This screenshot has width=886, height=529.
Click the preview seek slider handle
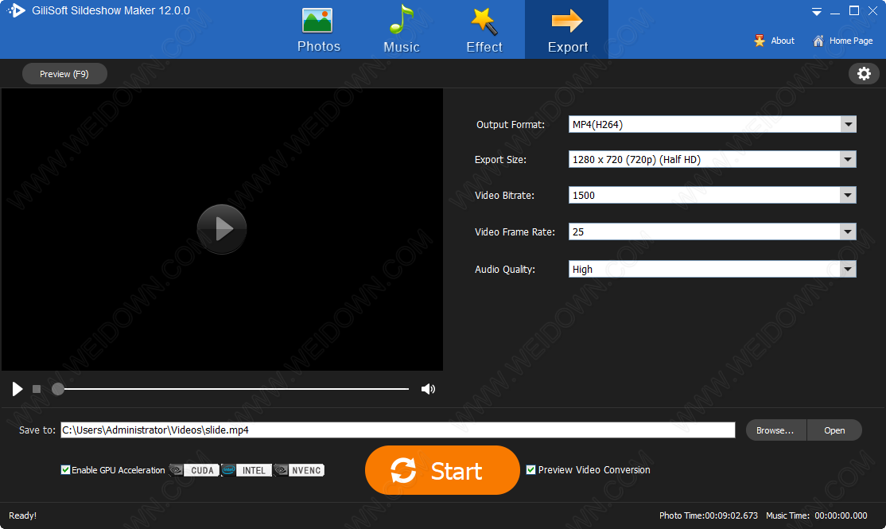click(x=57, y=389)
